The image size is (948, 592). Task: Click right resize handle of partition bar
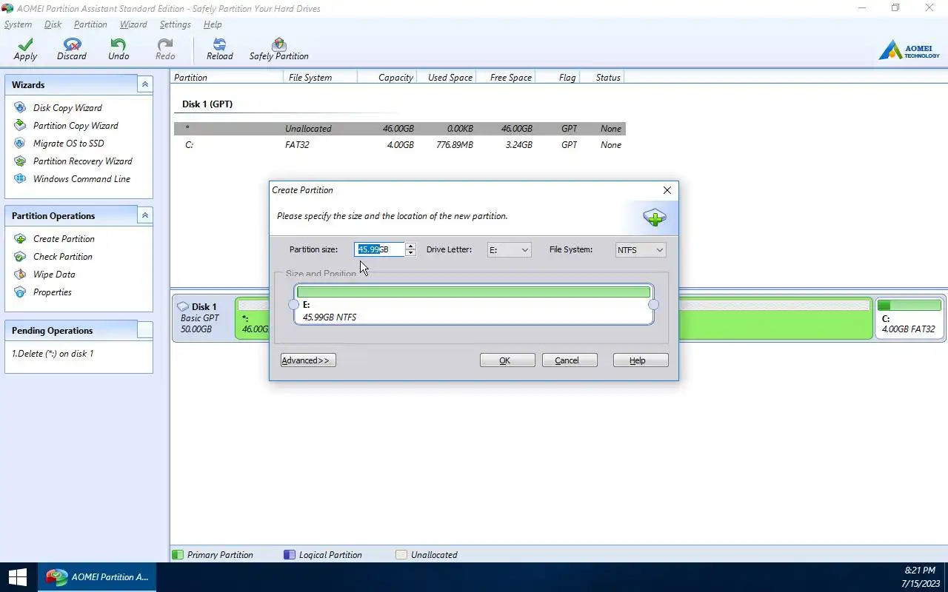click(x=653, y=305)
